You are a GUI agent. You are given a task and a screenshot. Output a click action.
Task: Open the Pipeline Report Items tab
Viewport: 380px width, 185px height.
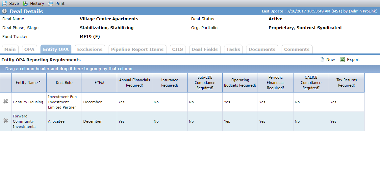[138, 49]
